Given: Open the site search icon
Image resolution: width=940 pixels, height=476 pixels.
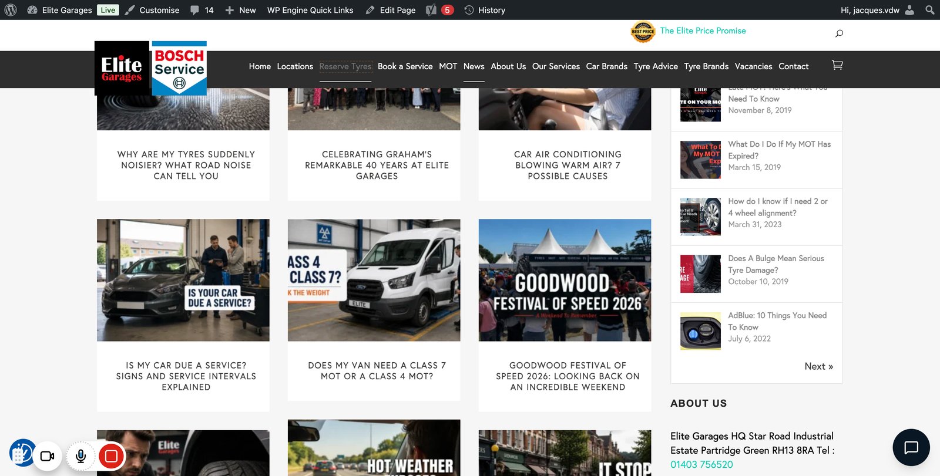Looking at the screenshot, I should [839, 33].
